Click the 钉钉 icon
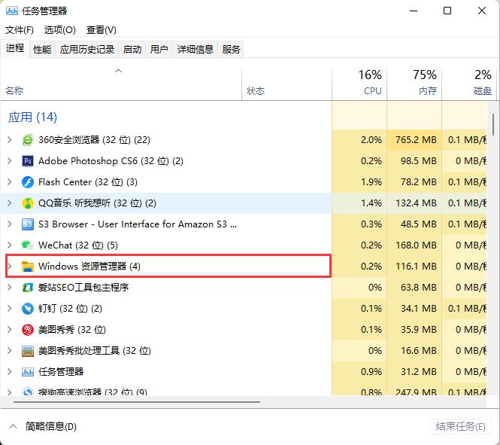Screen dimensions: 500x445 click(28, 309)
